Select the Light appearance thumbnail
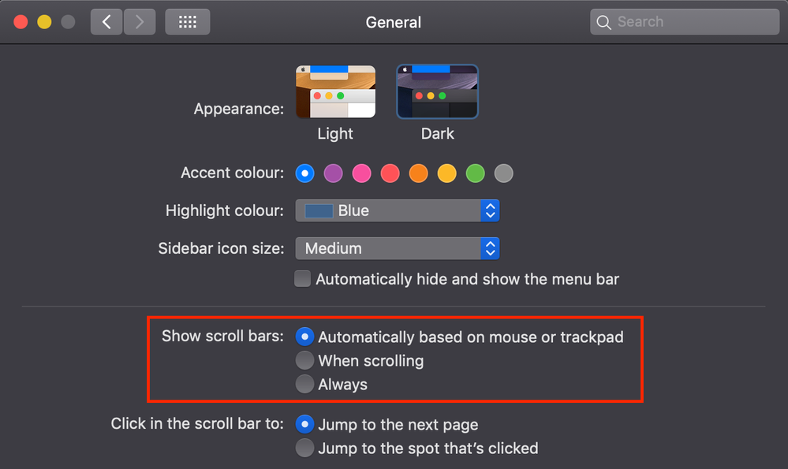Screen dimensions: 788x469 [x=335, y=91]
